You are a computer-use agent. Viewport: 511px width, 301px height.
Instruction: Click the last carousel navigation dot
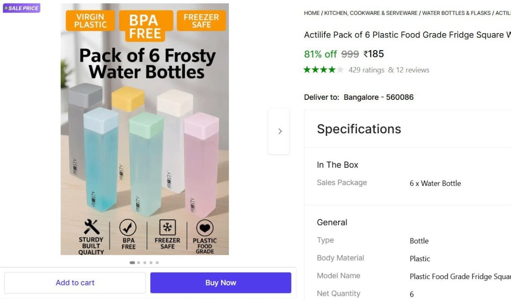157,262
